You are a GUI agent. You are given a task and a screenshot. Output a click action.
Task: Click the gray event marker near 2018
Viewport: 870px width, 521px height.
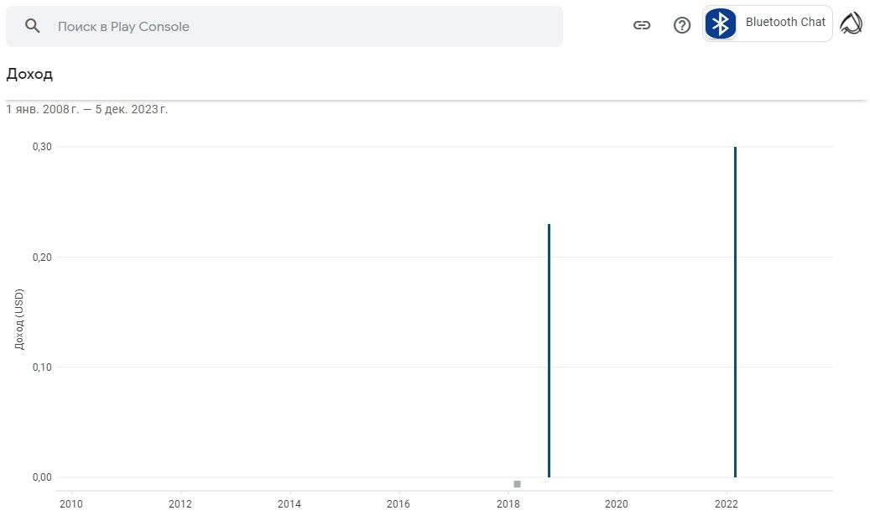[x=517, y=484]
